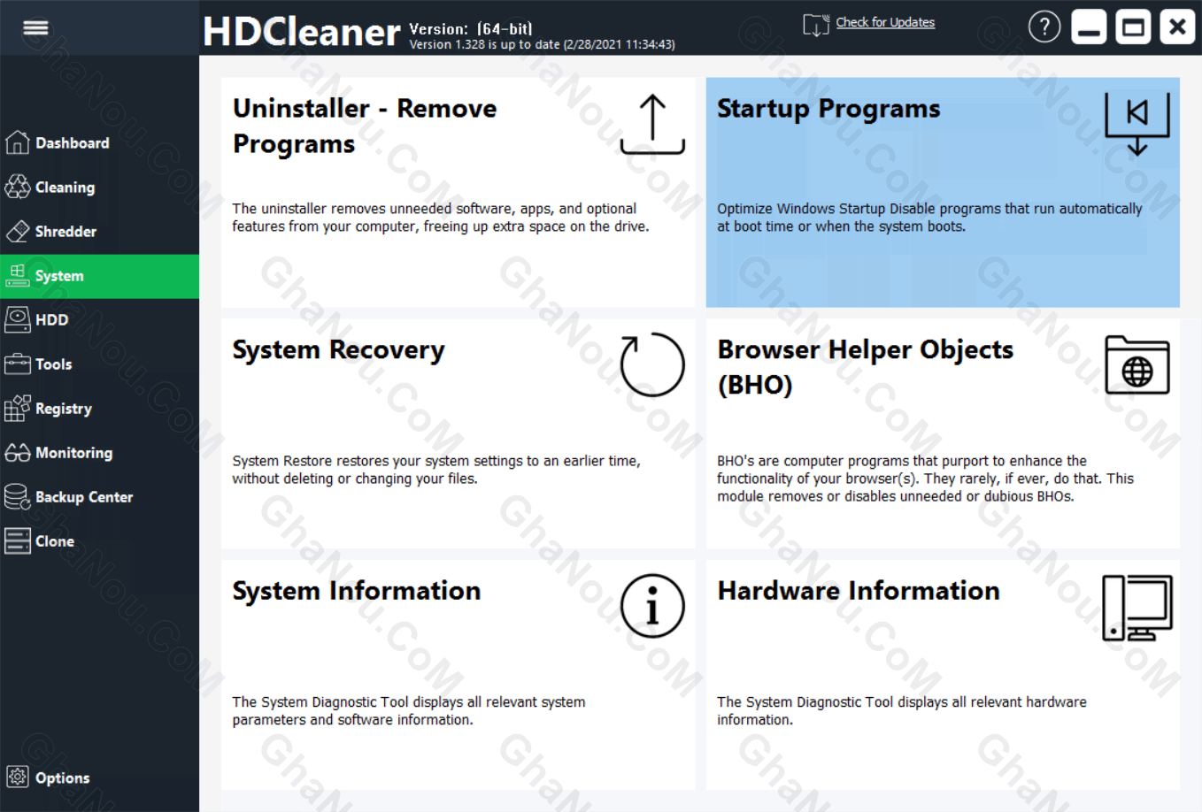Screen dimensions: 1202x812
Task: Open Uninstaller - Remove Programs title
Action: point(365,126)
